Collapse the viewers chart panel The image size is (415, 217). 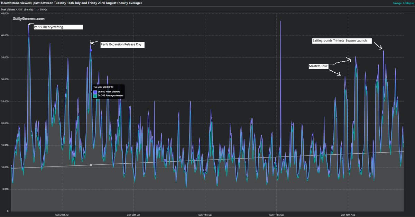click(x=408, y=3)
